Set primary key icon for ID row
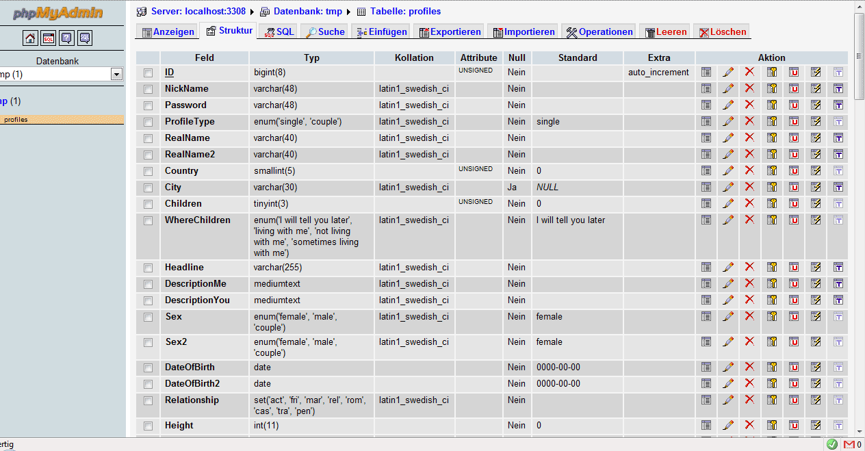The width and height of the screenshot is (865, 451). (772, 72)
